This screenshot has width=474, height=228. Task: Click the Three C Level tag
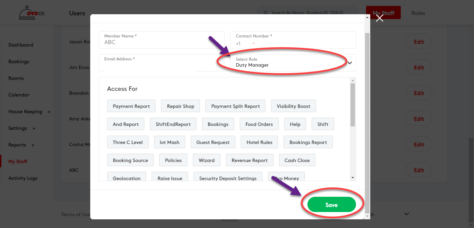coord(128,142)
